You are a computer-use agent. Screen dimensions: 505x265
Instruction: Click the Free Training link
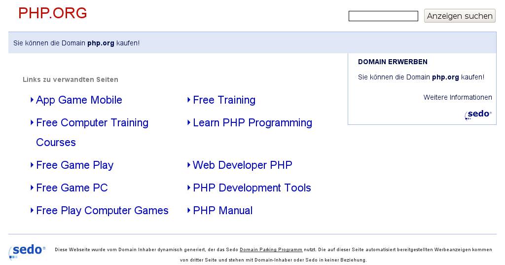pyautogui.click(x=224, y=100)
